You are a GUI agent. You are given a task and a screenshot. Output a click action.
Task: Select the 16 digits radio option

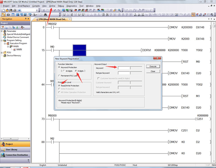pos(64,71)
